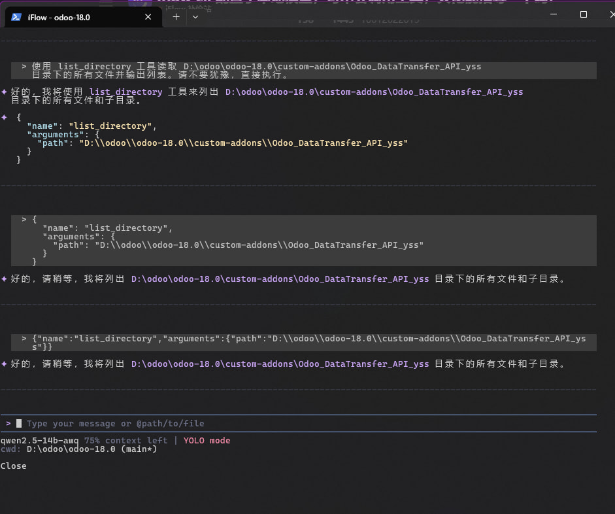Minimize the terminal window
This screenshot has height=514, width=615.
pos(552,14)
